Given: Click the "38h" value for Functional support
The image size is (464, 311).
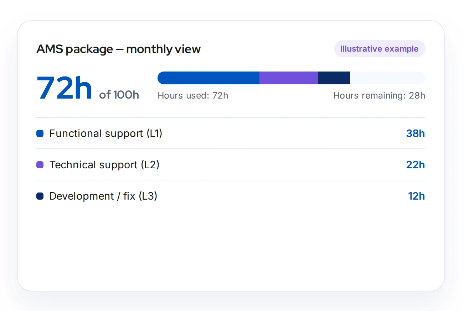Looking at the screenshot, I should [416, 133].
